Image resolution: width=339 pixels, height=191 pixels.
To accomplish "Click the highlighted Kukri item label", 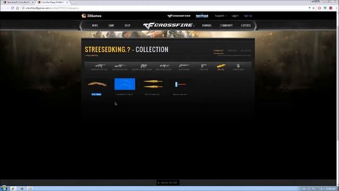I will point(96,94).
